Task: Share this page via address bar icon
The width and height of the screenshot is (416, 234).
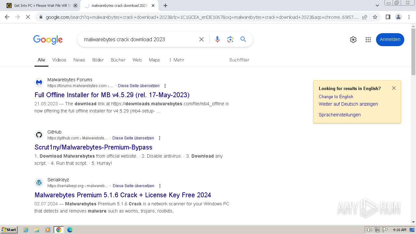Action: [x=365, y=17]
